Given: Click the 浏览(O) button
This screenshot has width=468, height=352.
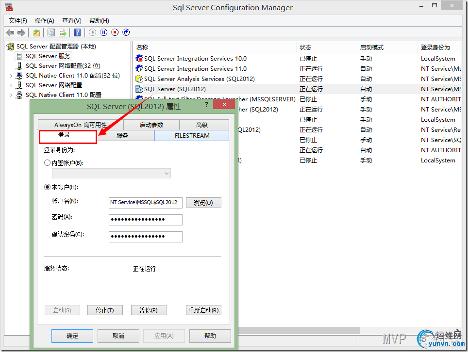Looking at the screenshot, I should 203,203.
